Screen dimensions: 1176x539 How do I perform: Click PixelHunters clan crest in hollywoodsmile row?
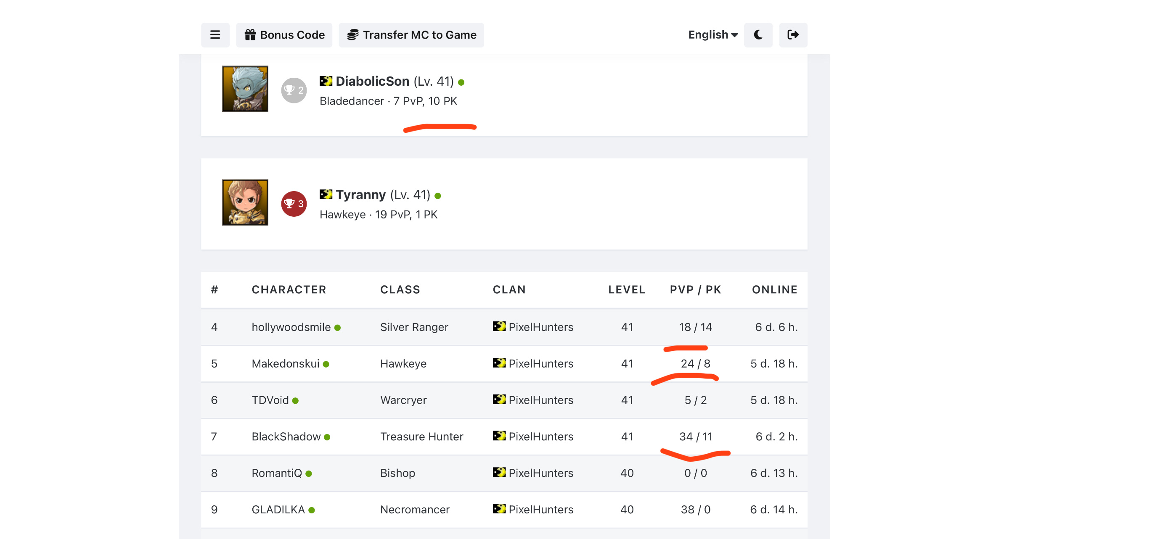click(498, 326)
